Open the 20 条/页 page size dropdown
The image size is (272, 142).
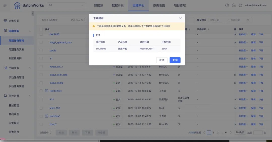click(x=240, y=132)
